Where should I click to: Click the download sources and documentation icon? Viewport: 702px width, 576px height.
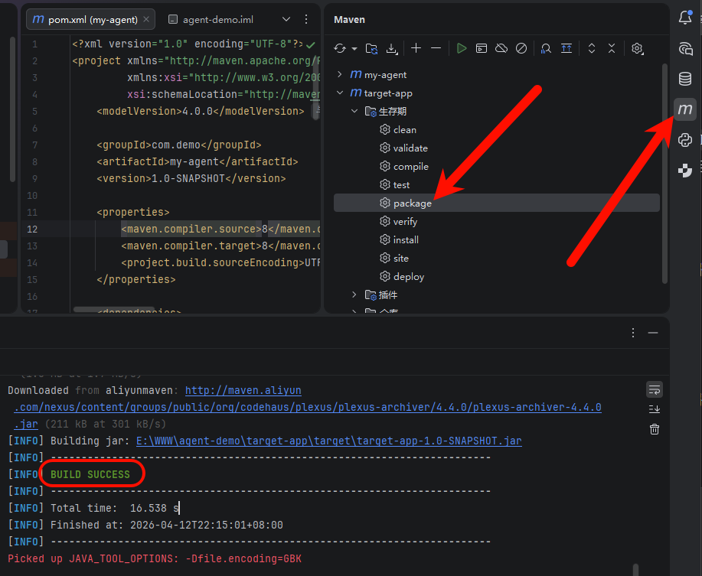click(392, 48)
